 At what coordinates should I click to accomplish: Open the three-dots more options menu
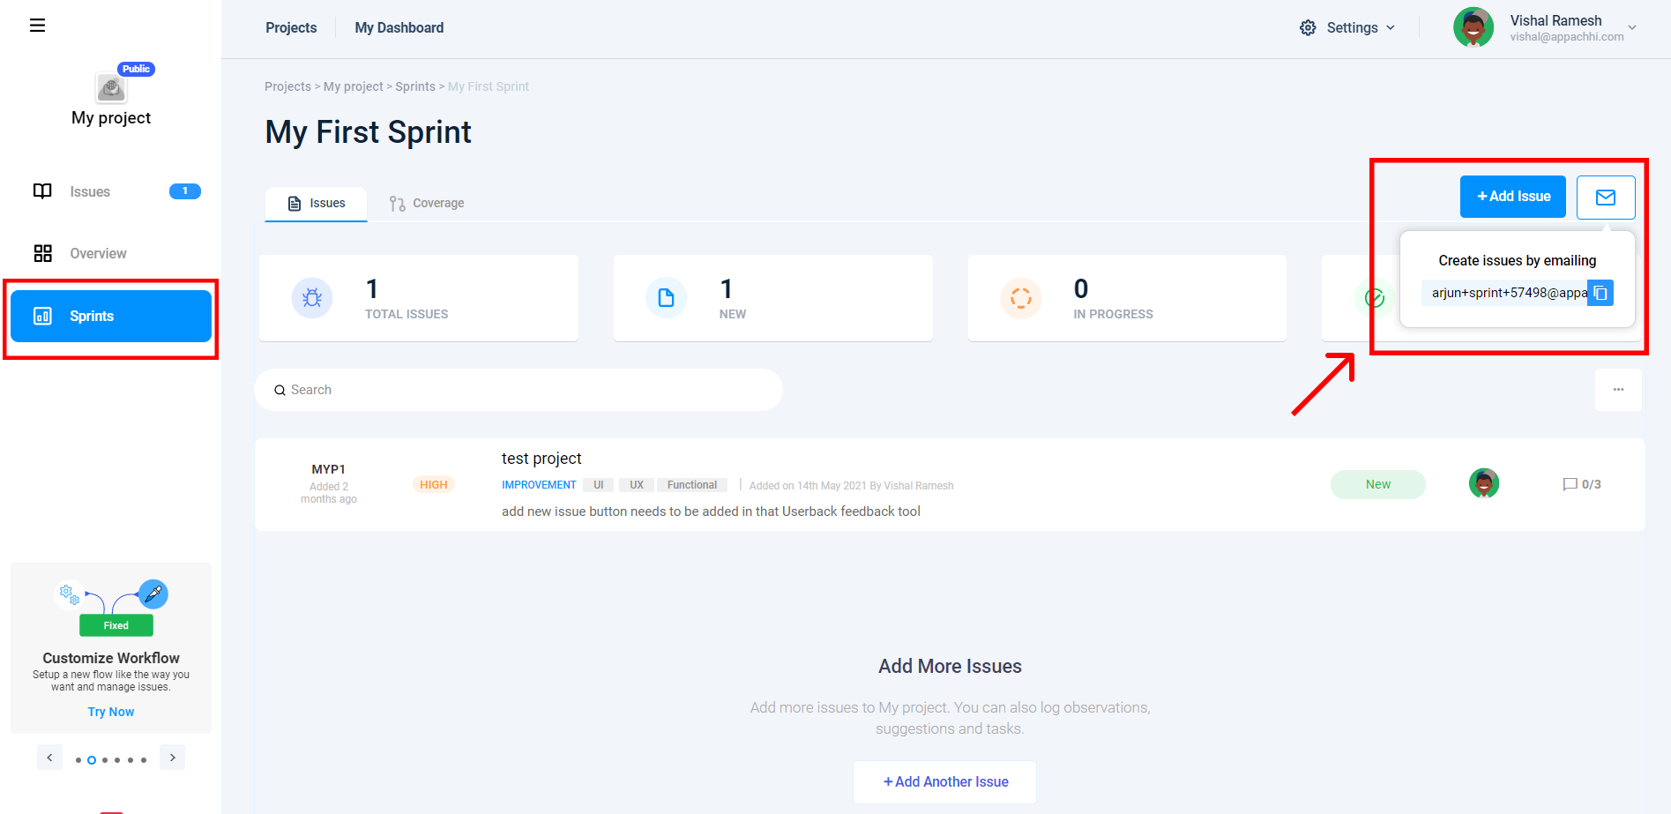point(1618,390)
